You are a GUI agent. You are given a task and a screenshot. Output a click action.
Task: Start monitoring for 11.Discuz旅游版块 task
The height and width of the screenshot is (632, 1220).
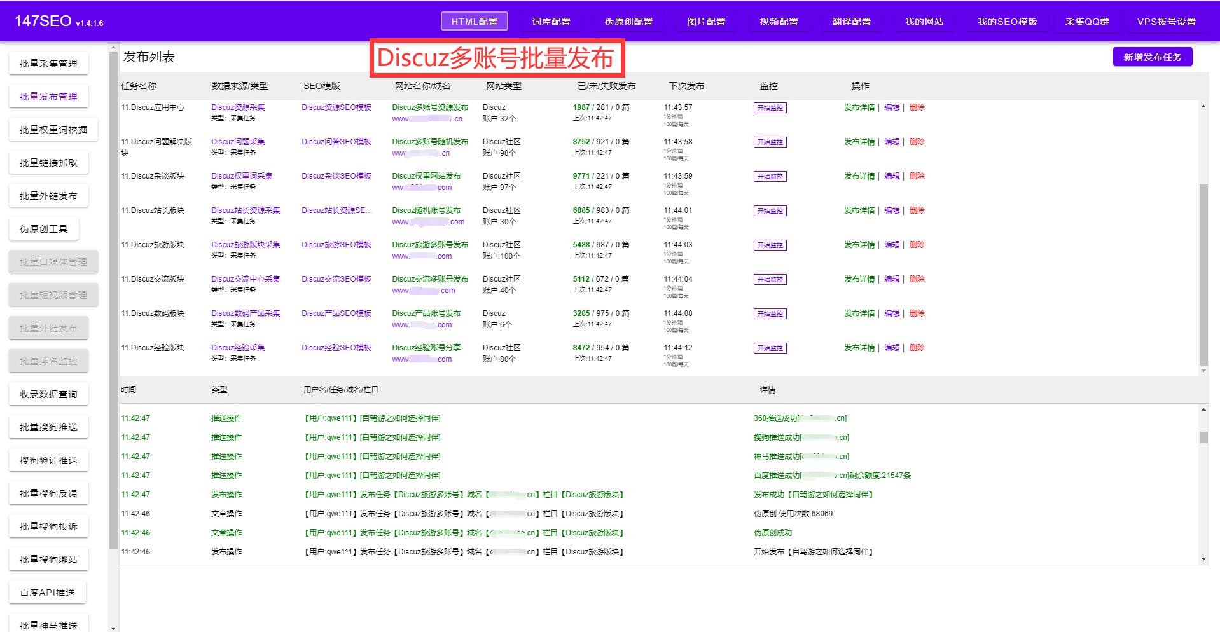coord(770,245)
